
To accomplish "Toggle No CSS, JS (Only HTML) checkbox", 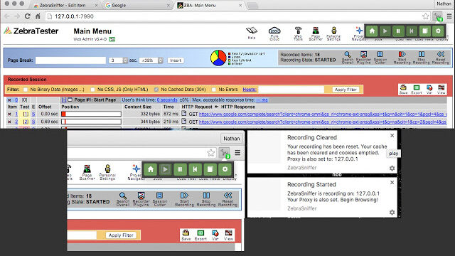I will [92, 90].
